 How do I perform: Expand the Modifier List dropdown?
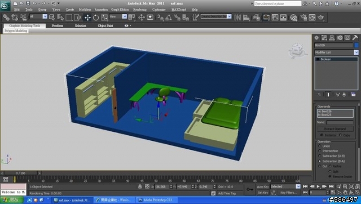coord(336,52)
